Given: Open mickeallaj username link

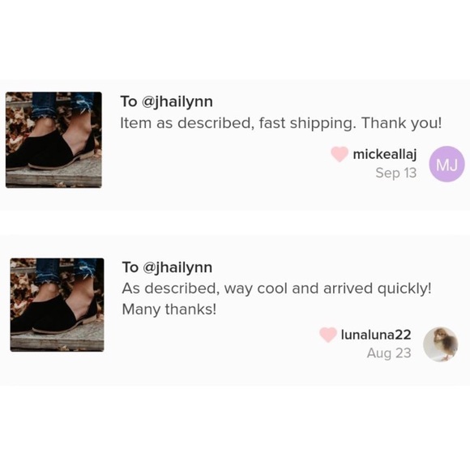Looking at the screenshot, I should pos(385,155).
